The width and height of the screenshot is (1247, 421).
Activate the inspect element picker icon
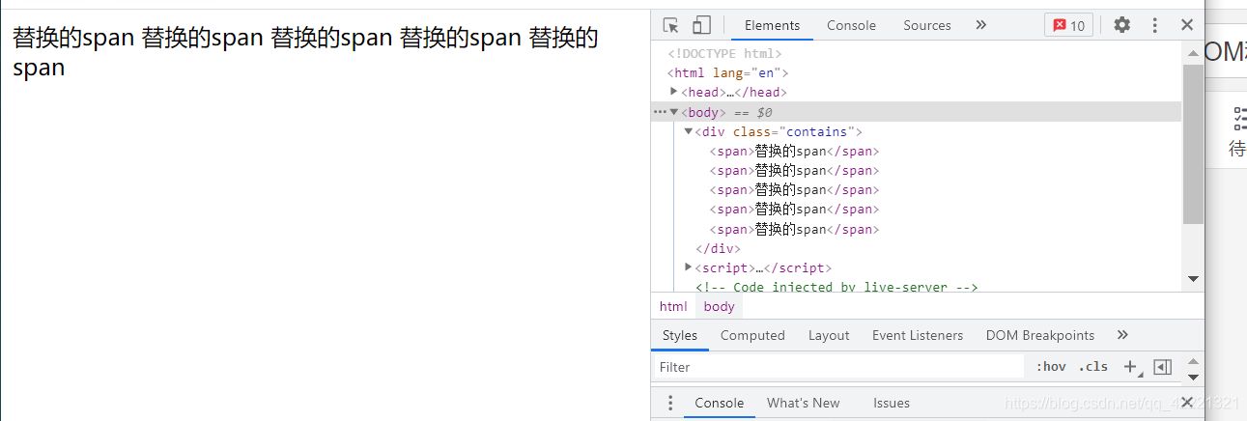pos(671,25)
